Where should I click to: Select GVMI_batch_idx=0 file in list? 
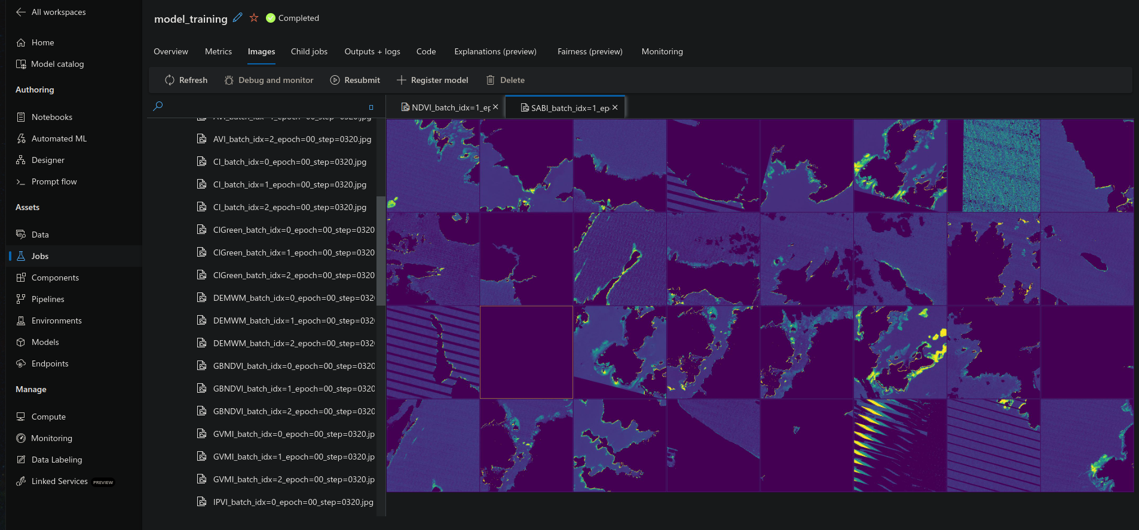click(286, 434)
